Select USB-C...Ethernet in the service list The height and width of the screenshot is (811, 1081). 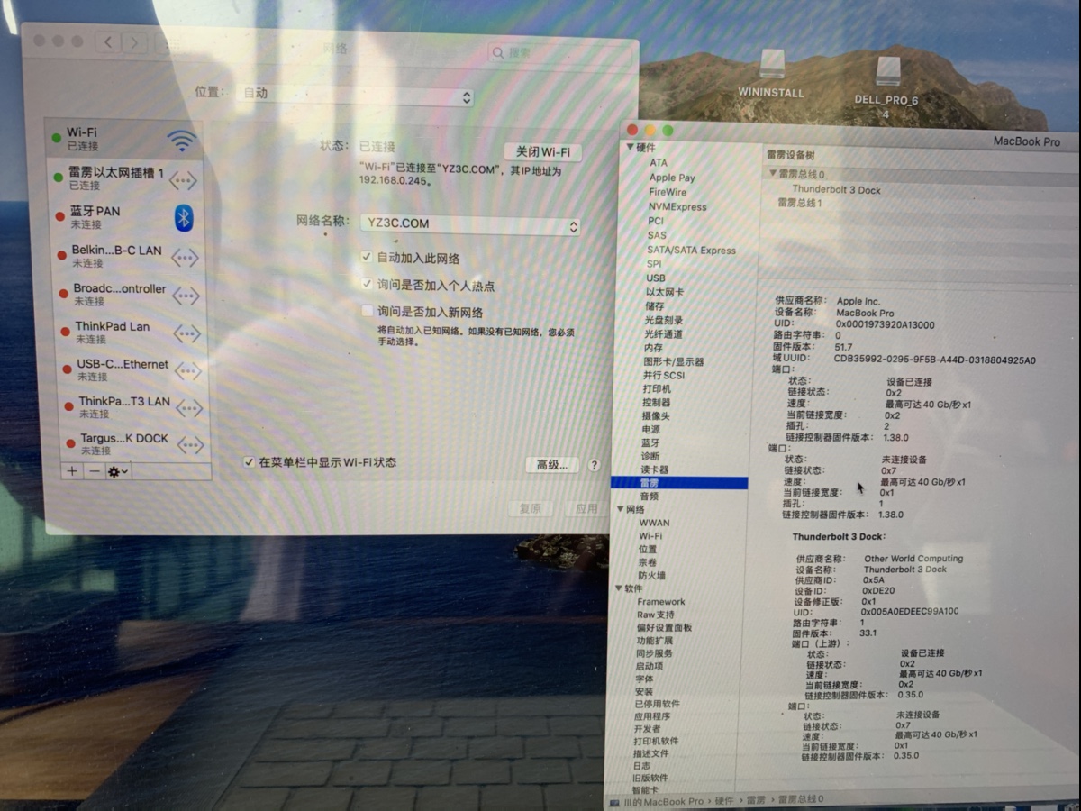point(128,369)
